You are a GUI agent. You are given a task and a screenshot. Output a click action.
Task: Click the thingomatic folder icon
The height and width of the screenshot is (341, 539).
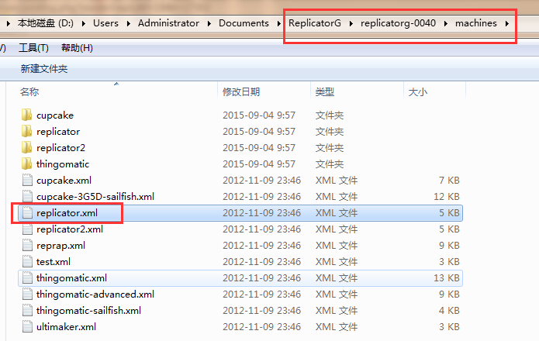(x=27, y=164)
